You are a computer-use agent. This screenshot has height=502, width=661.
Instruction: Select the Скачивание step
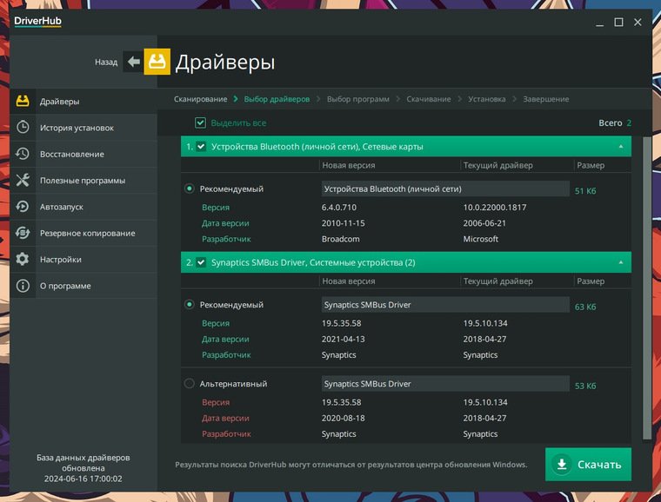point(428,99)
